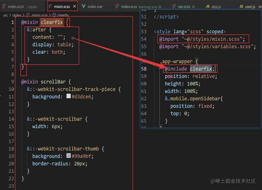The width and height of the screenshot is (262, 190).
Task: Switch to the var.scss tab
Action: (184, 7)
